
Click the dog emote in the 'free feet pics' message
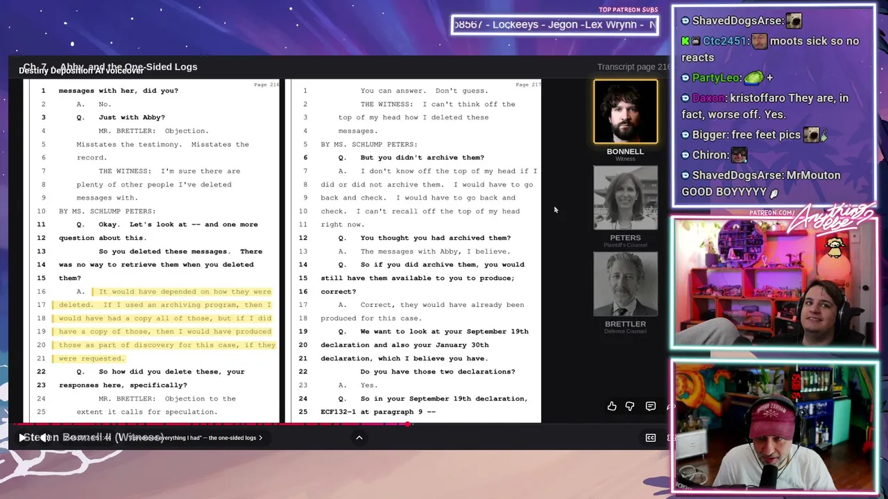(811, 134)
